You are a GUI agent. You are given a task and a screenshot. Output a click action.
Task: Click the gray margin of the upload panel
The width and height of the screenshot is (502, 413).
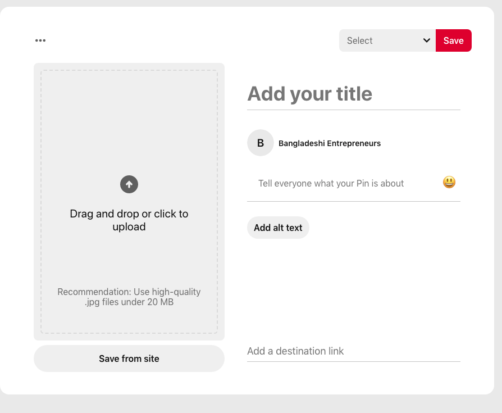pyautogui.click(x=37, y=202)
